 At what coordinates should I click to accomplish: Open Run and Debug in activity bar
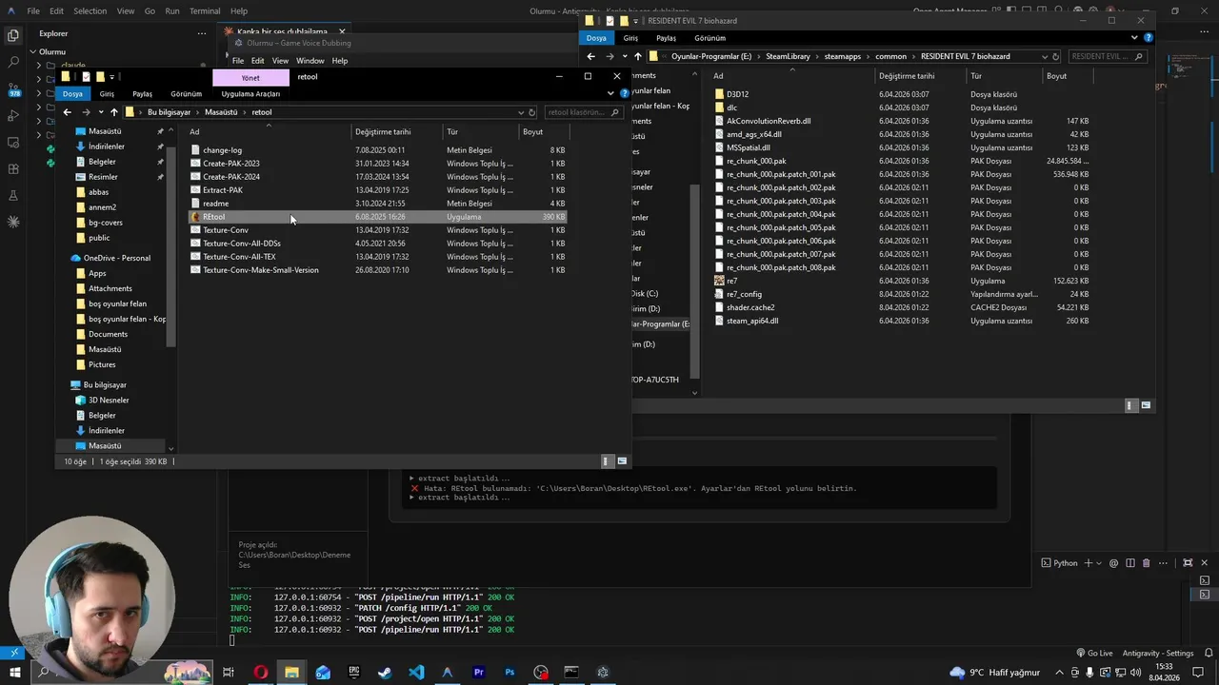13,115
